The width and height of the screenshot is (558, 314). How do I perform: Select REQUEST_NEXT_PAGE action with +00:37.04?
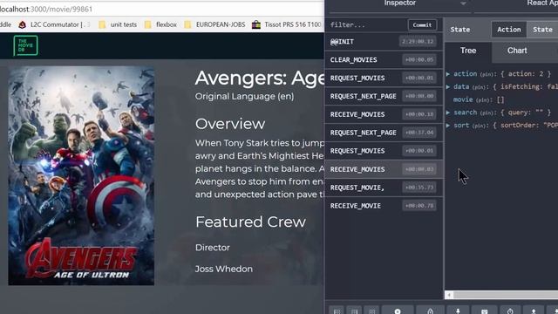click(x=384, y=133)
